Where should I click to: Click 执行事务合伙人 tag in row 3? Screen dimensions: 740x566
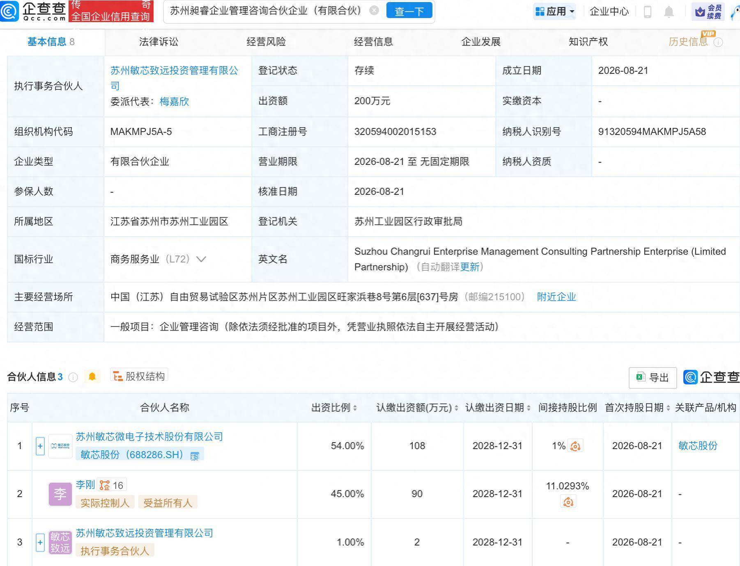115,551
